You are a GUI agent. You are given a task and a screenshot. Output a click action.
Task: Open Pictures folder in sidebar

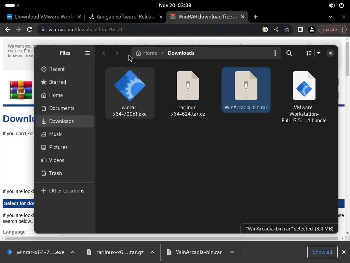(x=65, y=147)
